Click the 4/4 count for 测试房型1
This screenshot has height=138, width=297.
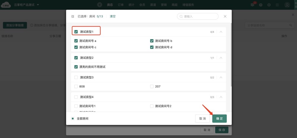[212, 32]
